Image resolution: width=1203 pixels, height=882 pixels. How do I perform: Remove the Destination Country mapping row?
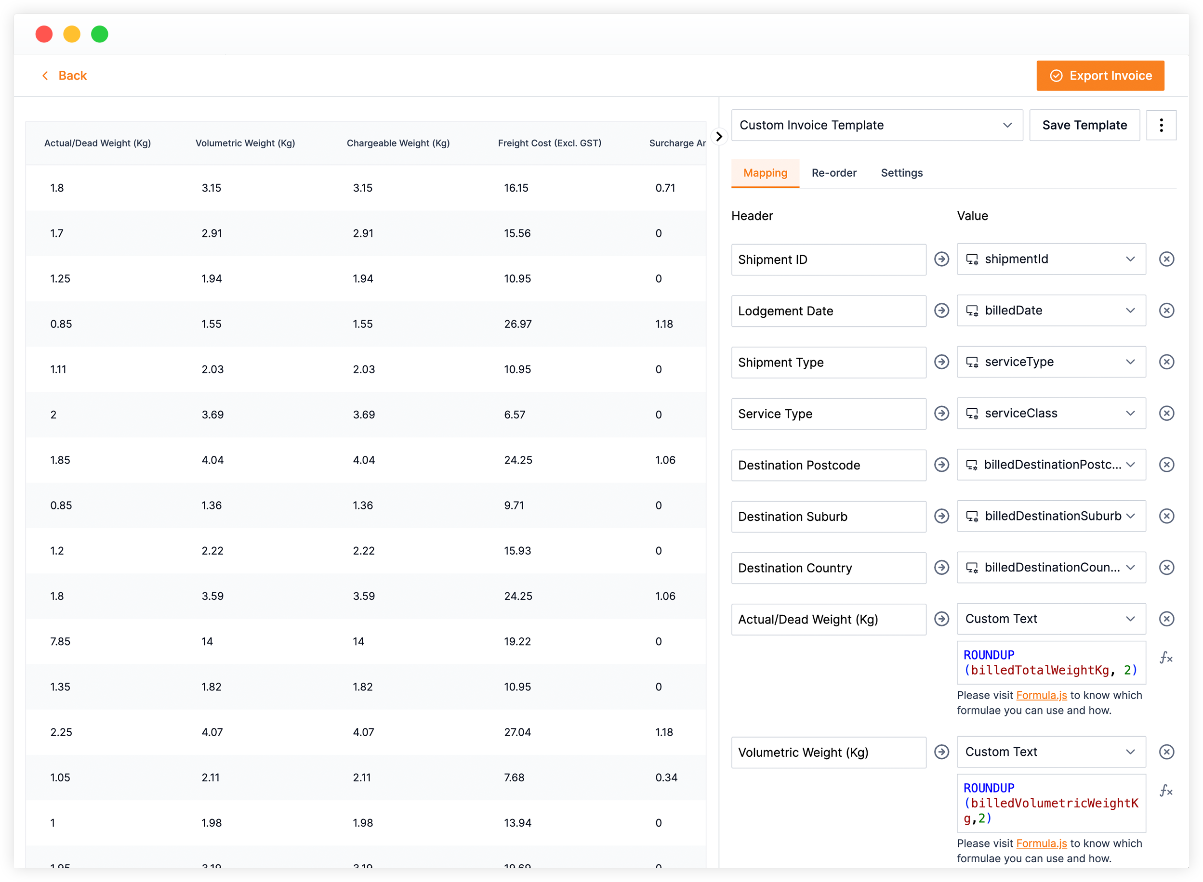point(1166,567)
